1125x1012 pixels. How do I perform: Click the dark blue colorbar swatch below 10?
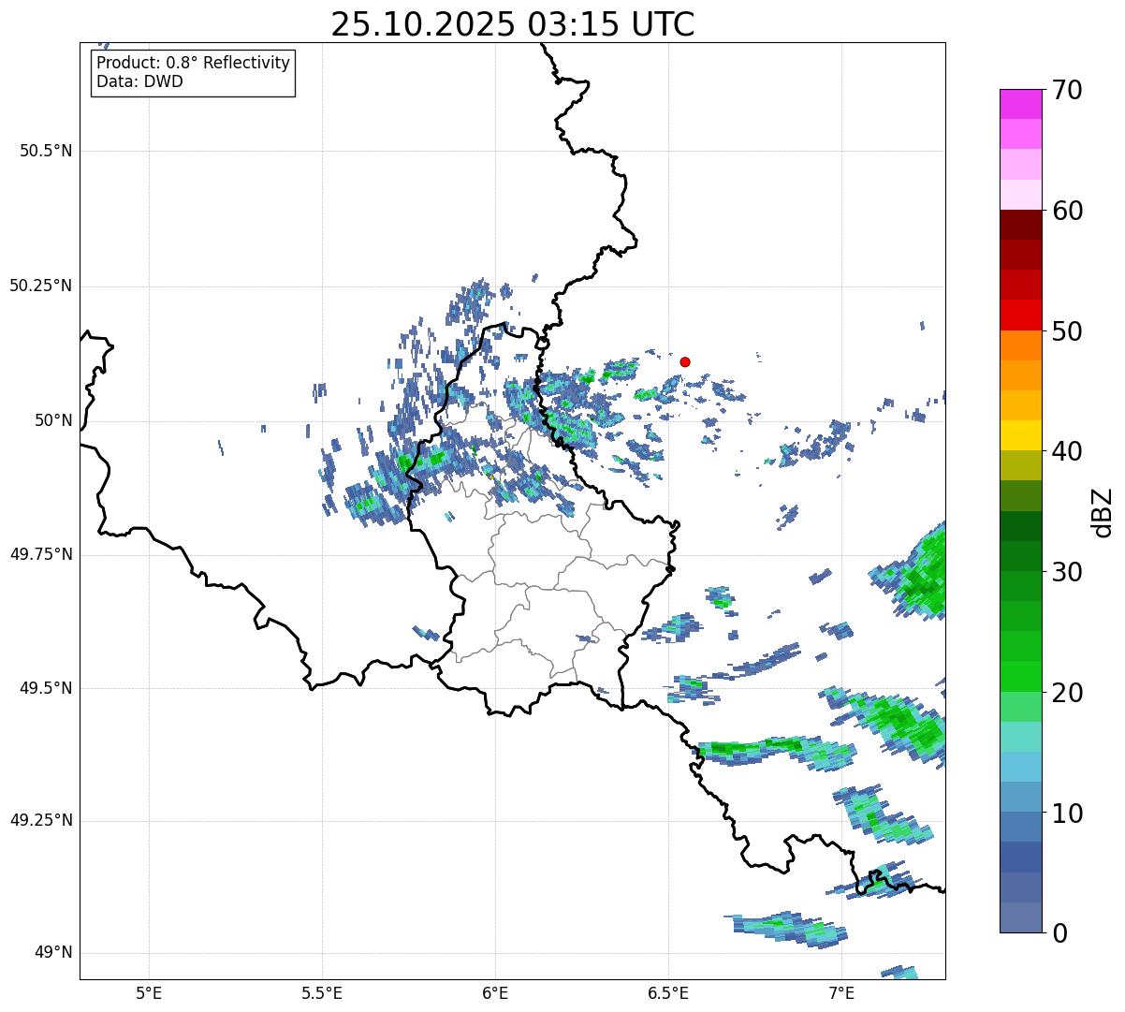[x=1020, y=858]
